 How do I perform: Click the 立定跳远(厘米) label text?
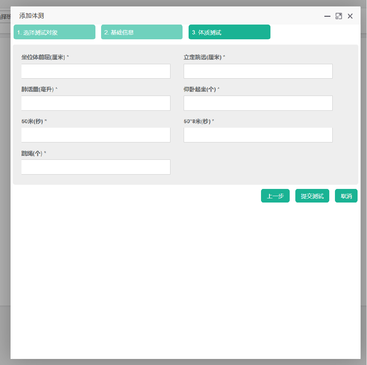tap(203, 57)
